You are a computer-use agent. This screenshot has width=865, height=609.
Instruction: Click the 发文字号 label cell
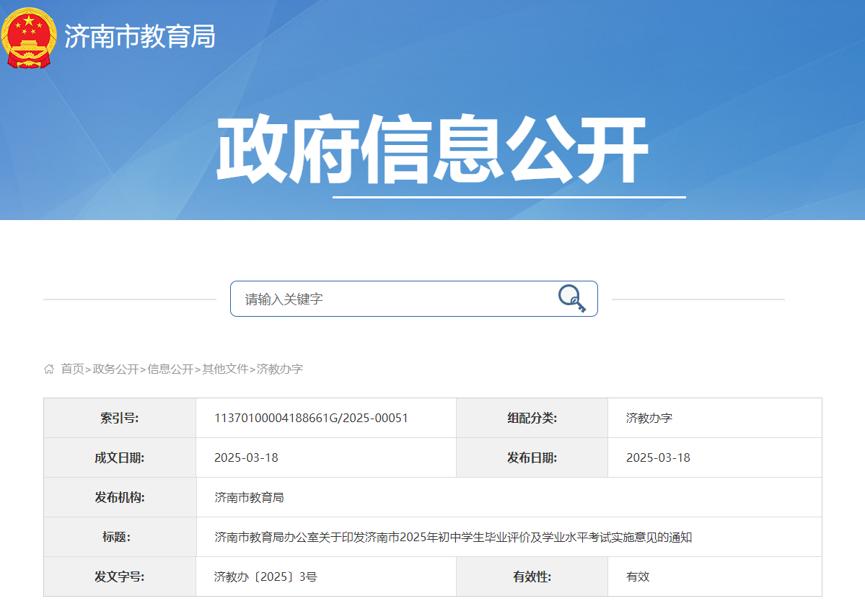pos(120,577)
